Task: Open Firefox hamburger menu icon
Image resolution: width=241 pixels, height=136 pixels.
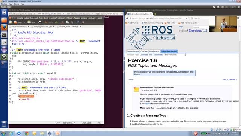Action: tap(238, 18)
